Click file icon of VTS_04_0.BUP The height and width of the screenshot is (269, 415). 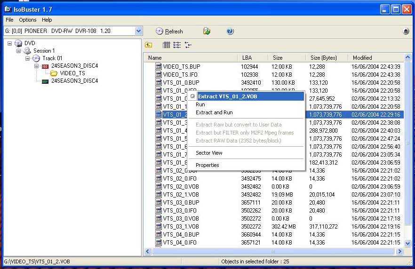tap(159, 234)
